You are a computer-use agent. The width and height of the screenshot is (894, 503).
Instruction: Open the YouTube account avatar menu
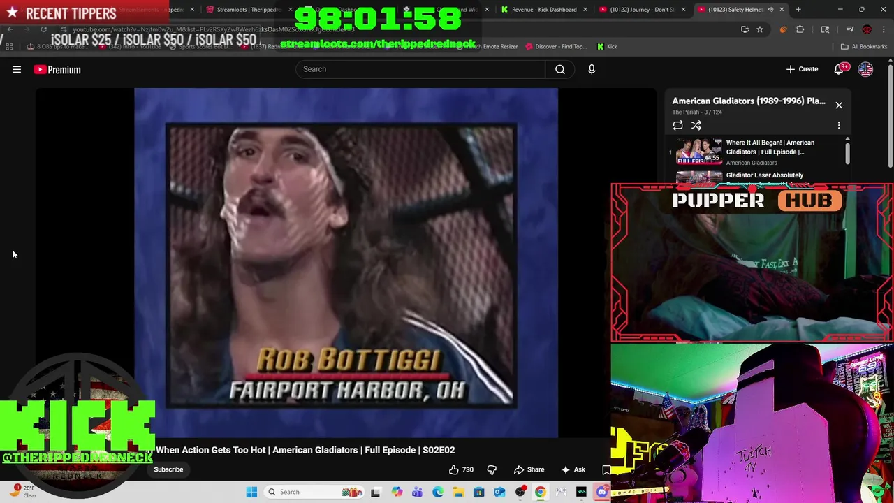click(x=865, y=69)
